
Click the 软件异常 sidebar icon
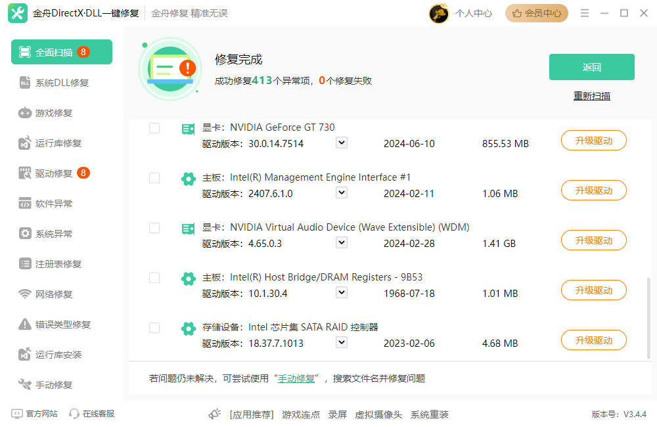tap(46, 203)
